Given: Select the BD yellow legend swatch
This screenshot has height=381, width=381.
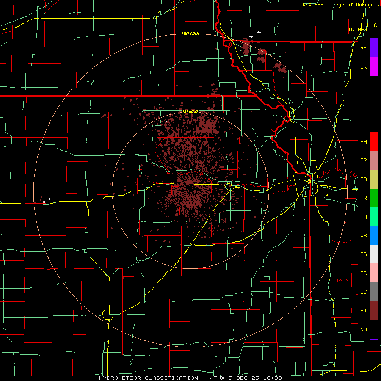Looking at the screenshot, I should pos(374,179).
